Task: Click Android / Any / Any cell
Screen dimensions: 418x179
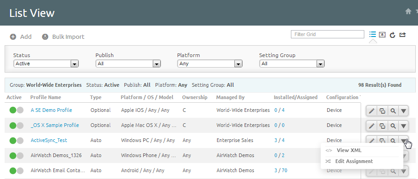Action: coord(143,170)
